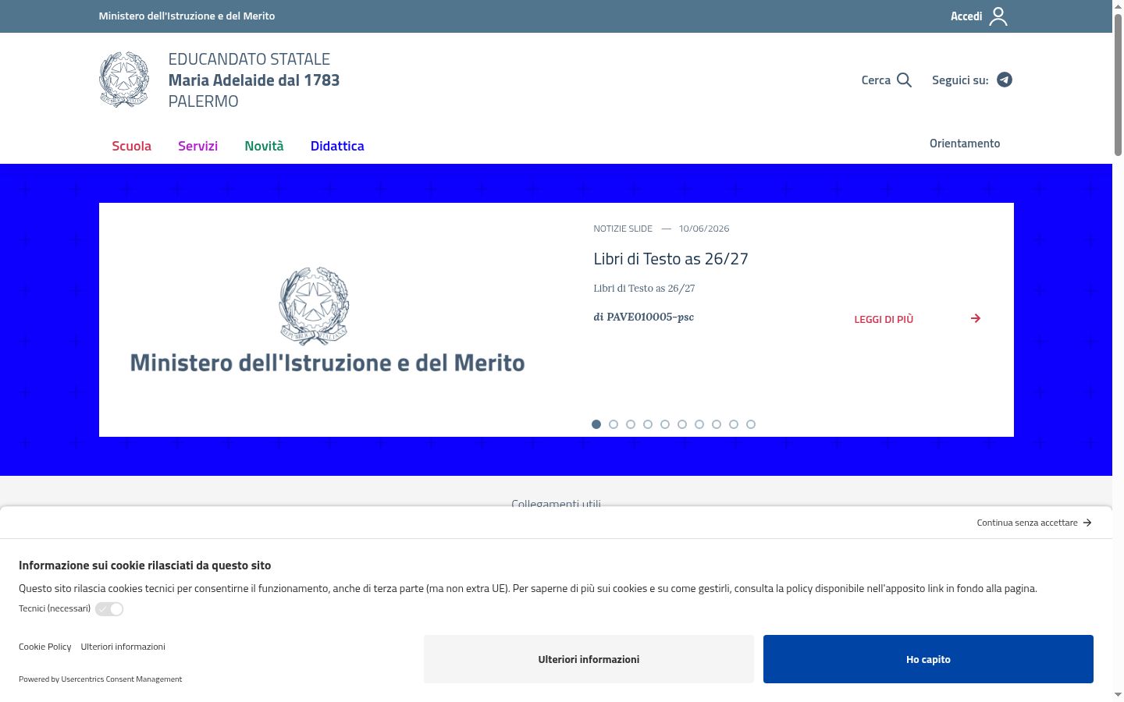Click the Educandato Statale Maria Adelaide title

[254, 80]
